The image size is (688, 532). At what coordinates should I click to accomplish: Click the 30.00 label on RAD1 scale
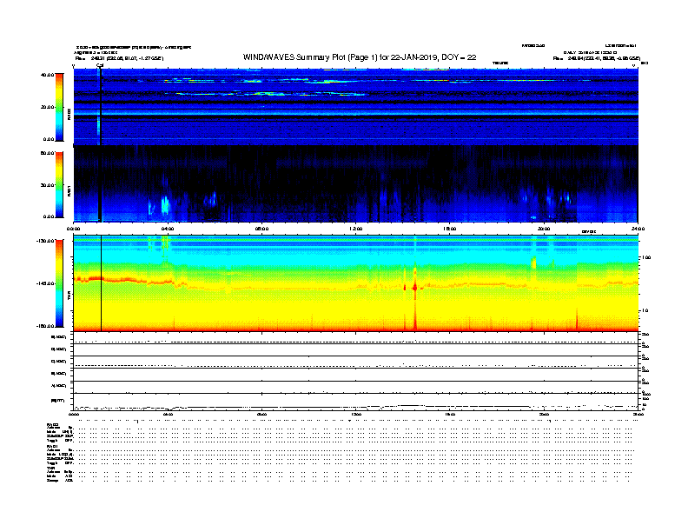point(47,185)
